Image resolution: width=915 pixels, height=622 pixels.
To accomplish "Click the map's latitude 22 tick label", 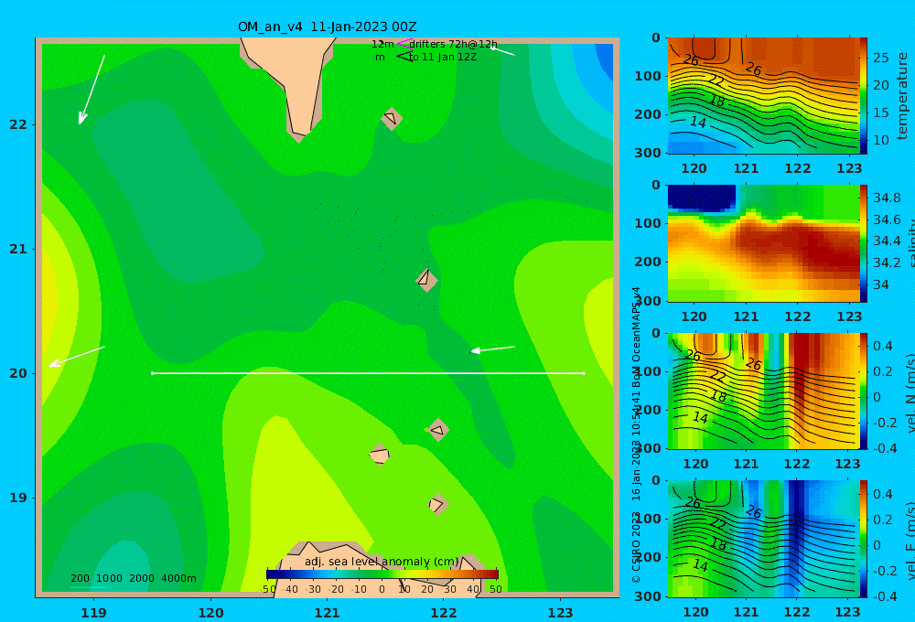I will 18,124.
